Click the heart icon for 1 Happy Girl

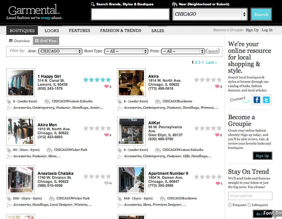click(x=106, y=86)
